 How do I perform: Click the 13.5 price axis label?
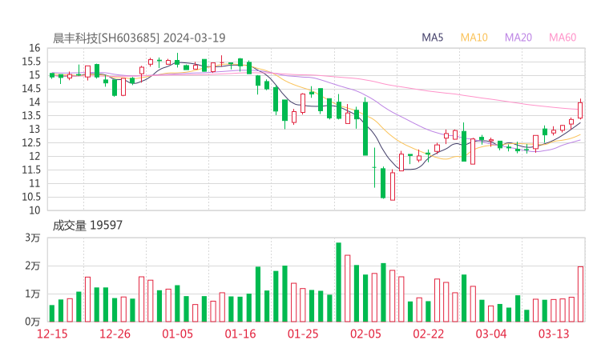click(x=31, y=115)
